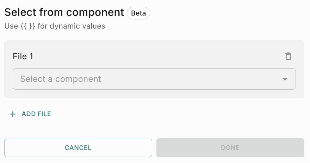Confirm the selection with Done

point(230,148)
